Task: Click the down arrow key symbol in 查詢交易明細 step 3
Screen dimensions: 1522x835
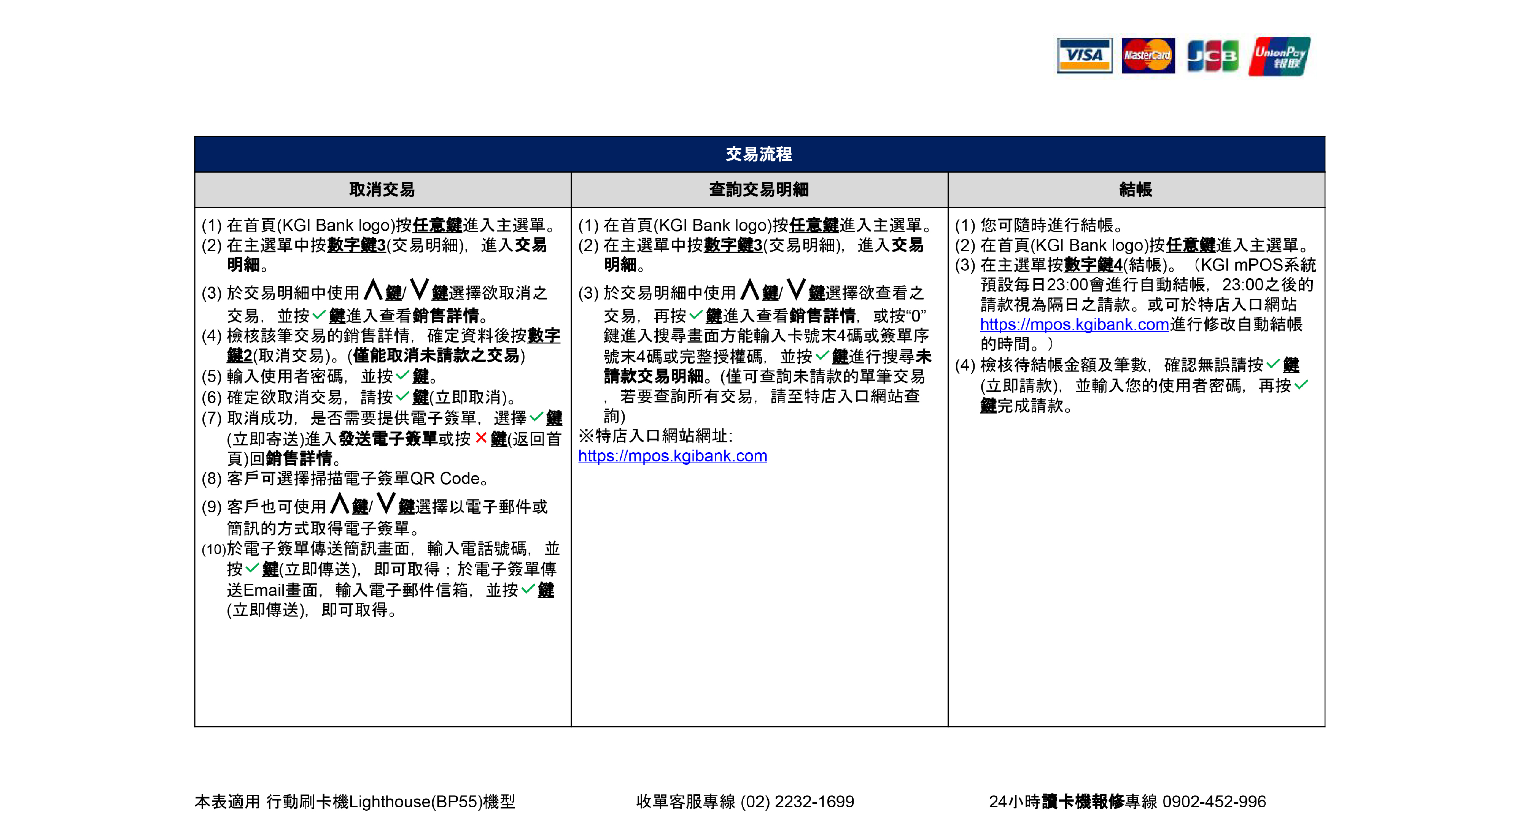Action: [x=797, y=290]
